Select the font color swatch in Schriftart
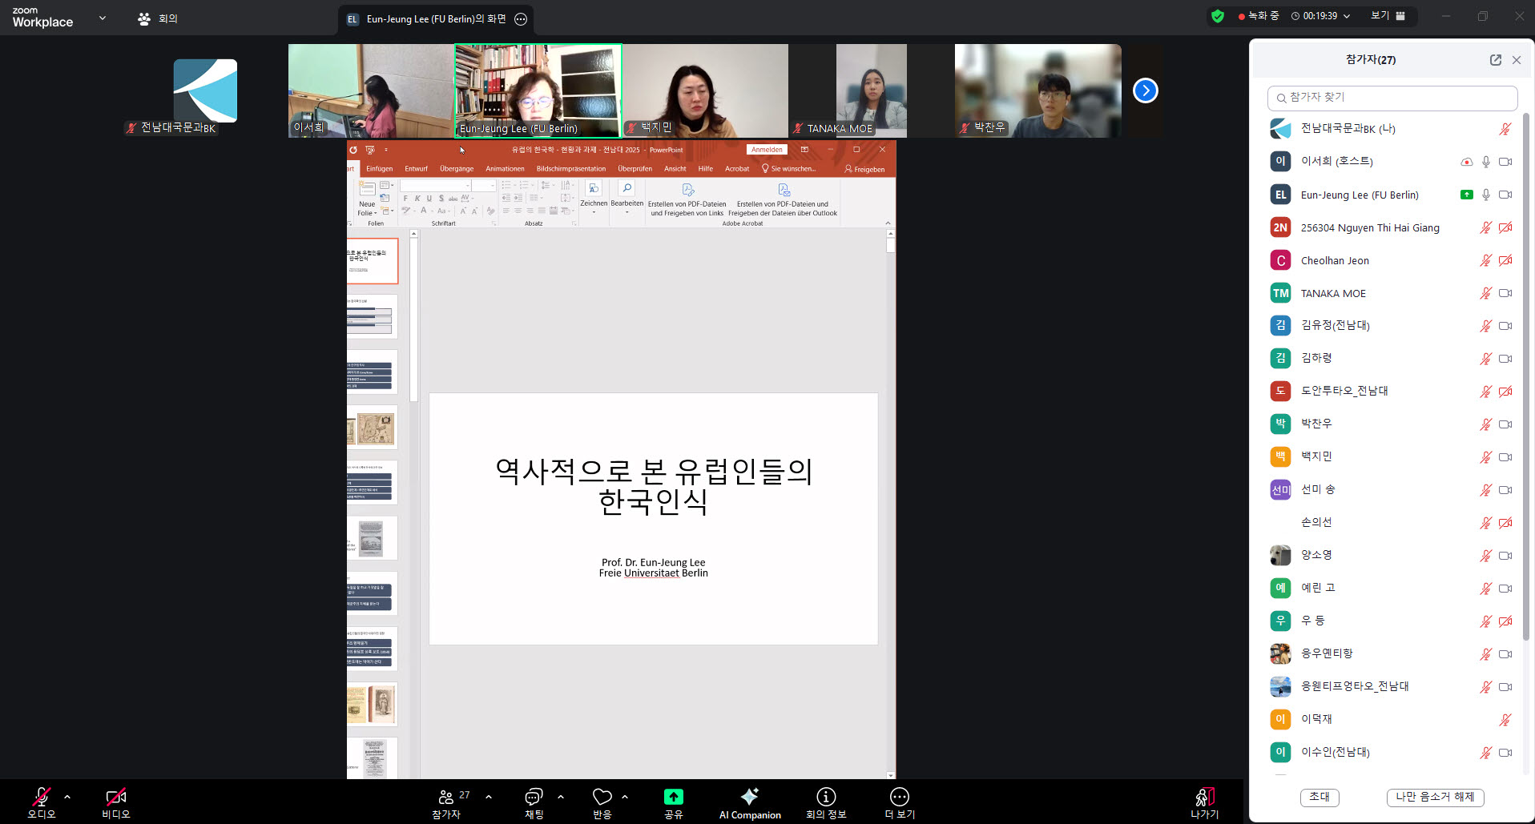Screen dimensions: 1535x824 [x=425, y=211]
